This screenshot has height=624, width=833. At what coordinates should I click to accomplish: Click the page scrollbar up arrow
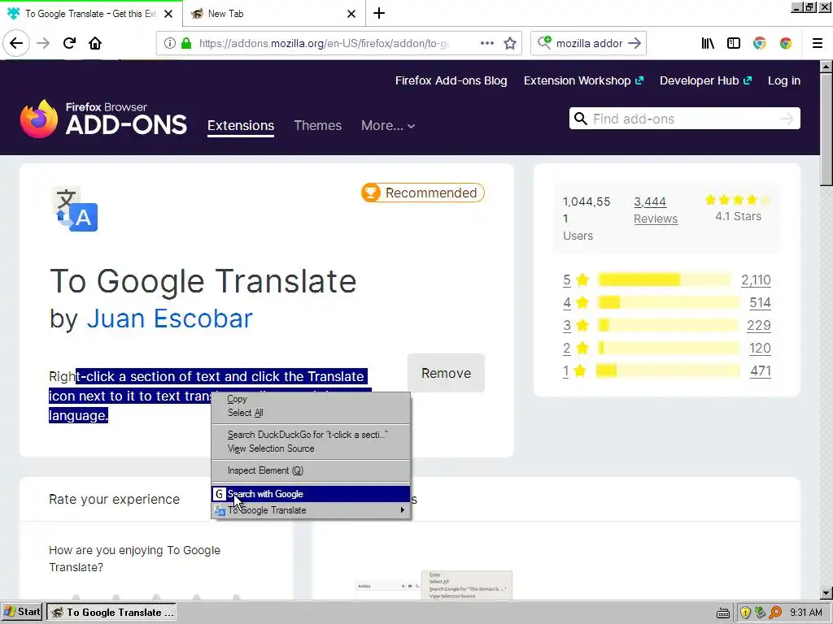826,67
